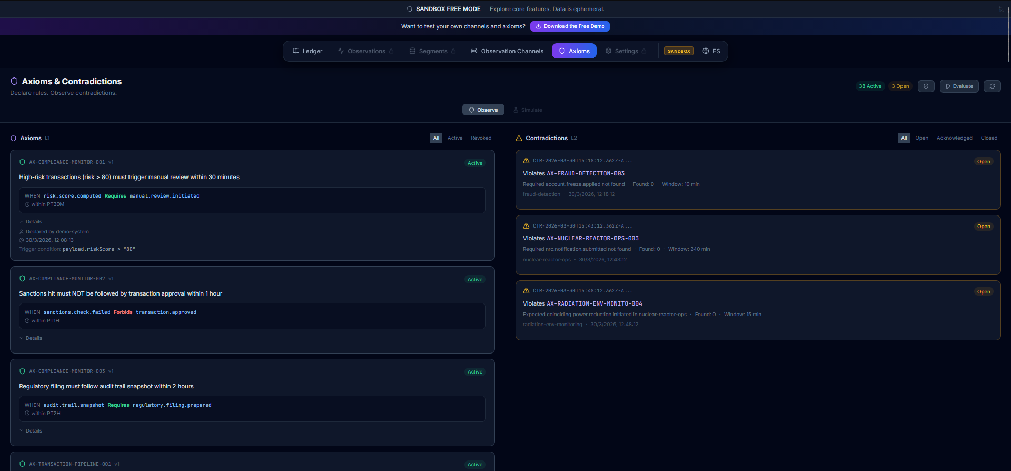Switch to Simulate mode
Viewport: 1011px width, 471px height.
[528, 110]
